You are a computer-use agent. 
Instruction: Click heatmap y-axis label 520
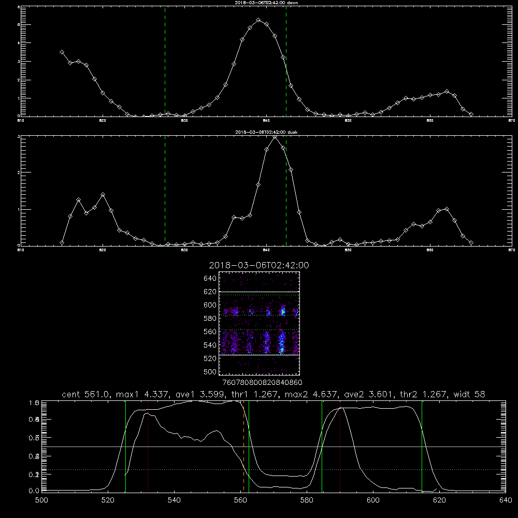coord(210,358)
